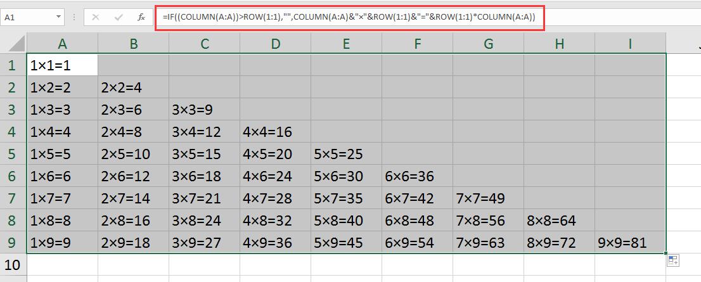Click cell containing 5×6=30

347,176
